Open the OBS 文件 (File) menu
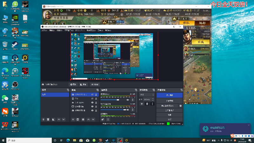The image size is (254, 143). coord(44,30)
